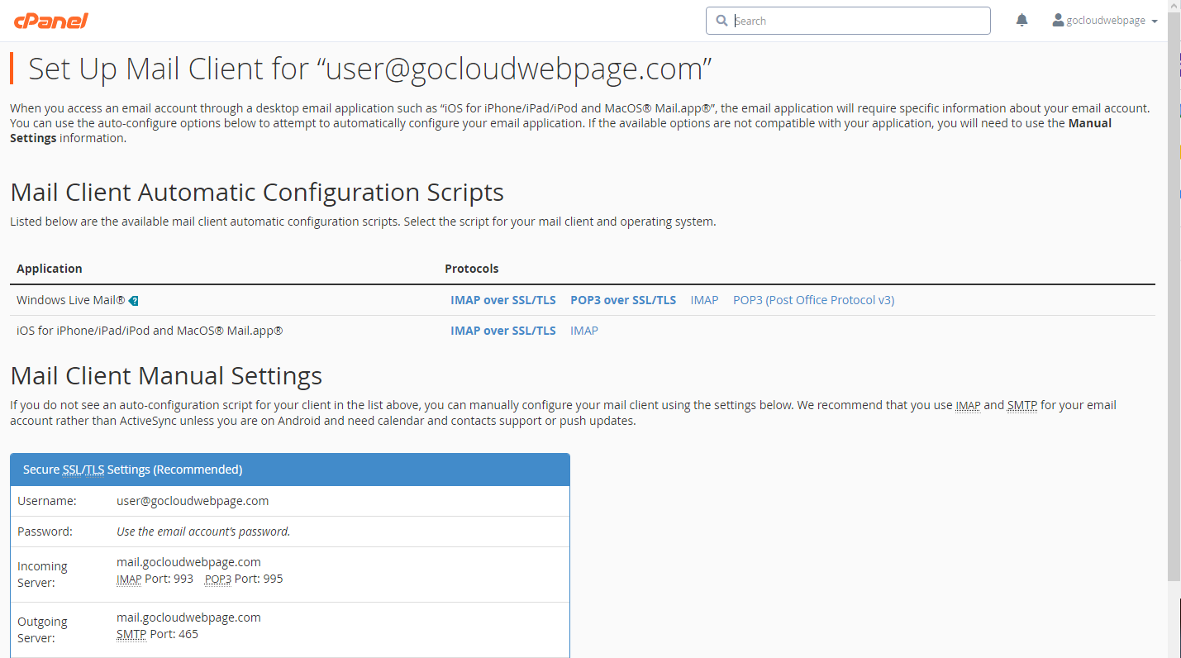Select plain IMAP script for Windows Live Mail

(704, 300)
